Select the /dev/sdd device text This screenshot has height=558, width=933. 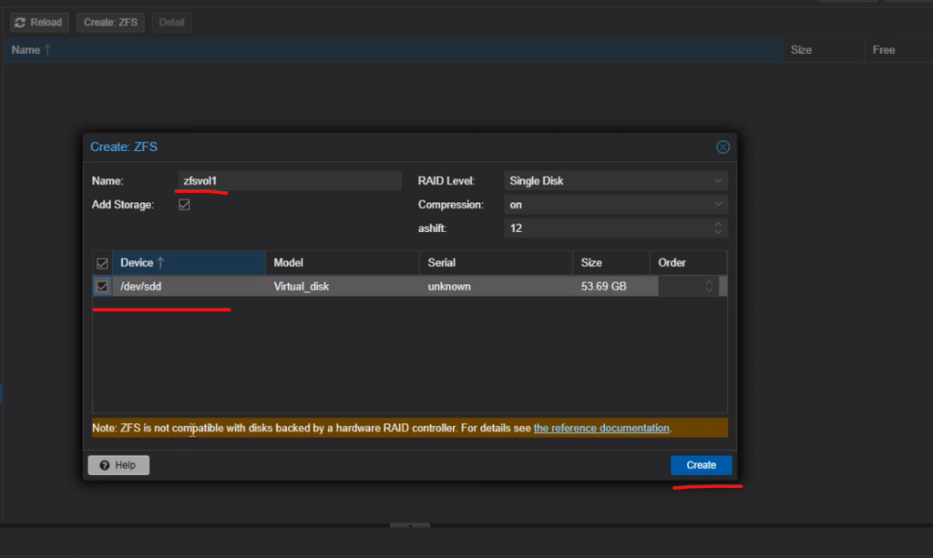pos(141,287)
